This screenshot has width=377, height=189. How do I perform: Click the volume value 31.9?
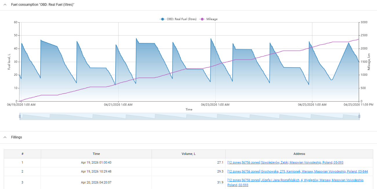(221, 182)
